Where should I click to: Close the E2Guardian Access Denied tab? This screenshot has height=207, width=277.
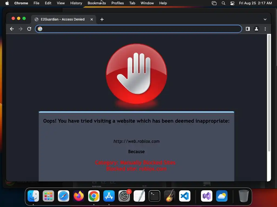point(92,19)
